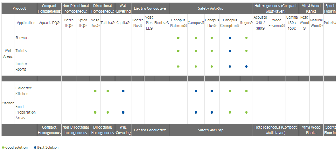Viewport: 336px width, 153px height.
Task: Click the Collective Kitchen dot under Vega Plus
Action: pyautogui.click(x=95, y=91)
